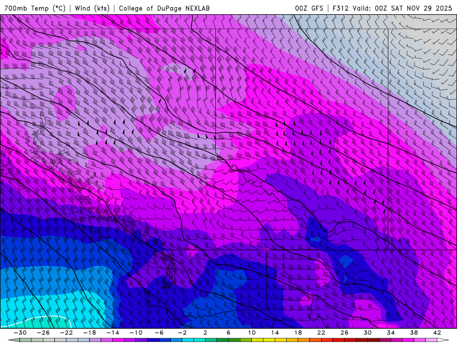Click 'Valid: 00Z SAT NOV 29 2025' text
457x343 pixels.
coord(402,8)
